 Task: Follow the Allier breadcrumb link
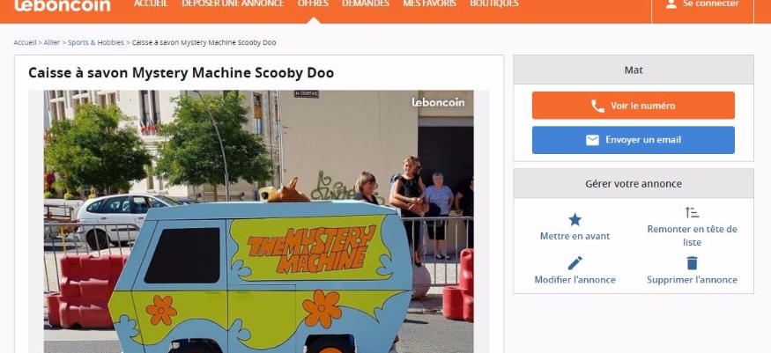pos(52,43)
